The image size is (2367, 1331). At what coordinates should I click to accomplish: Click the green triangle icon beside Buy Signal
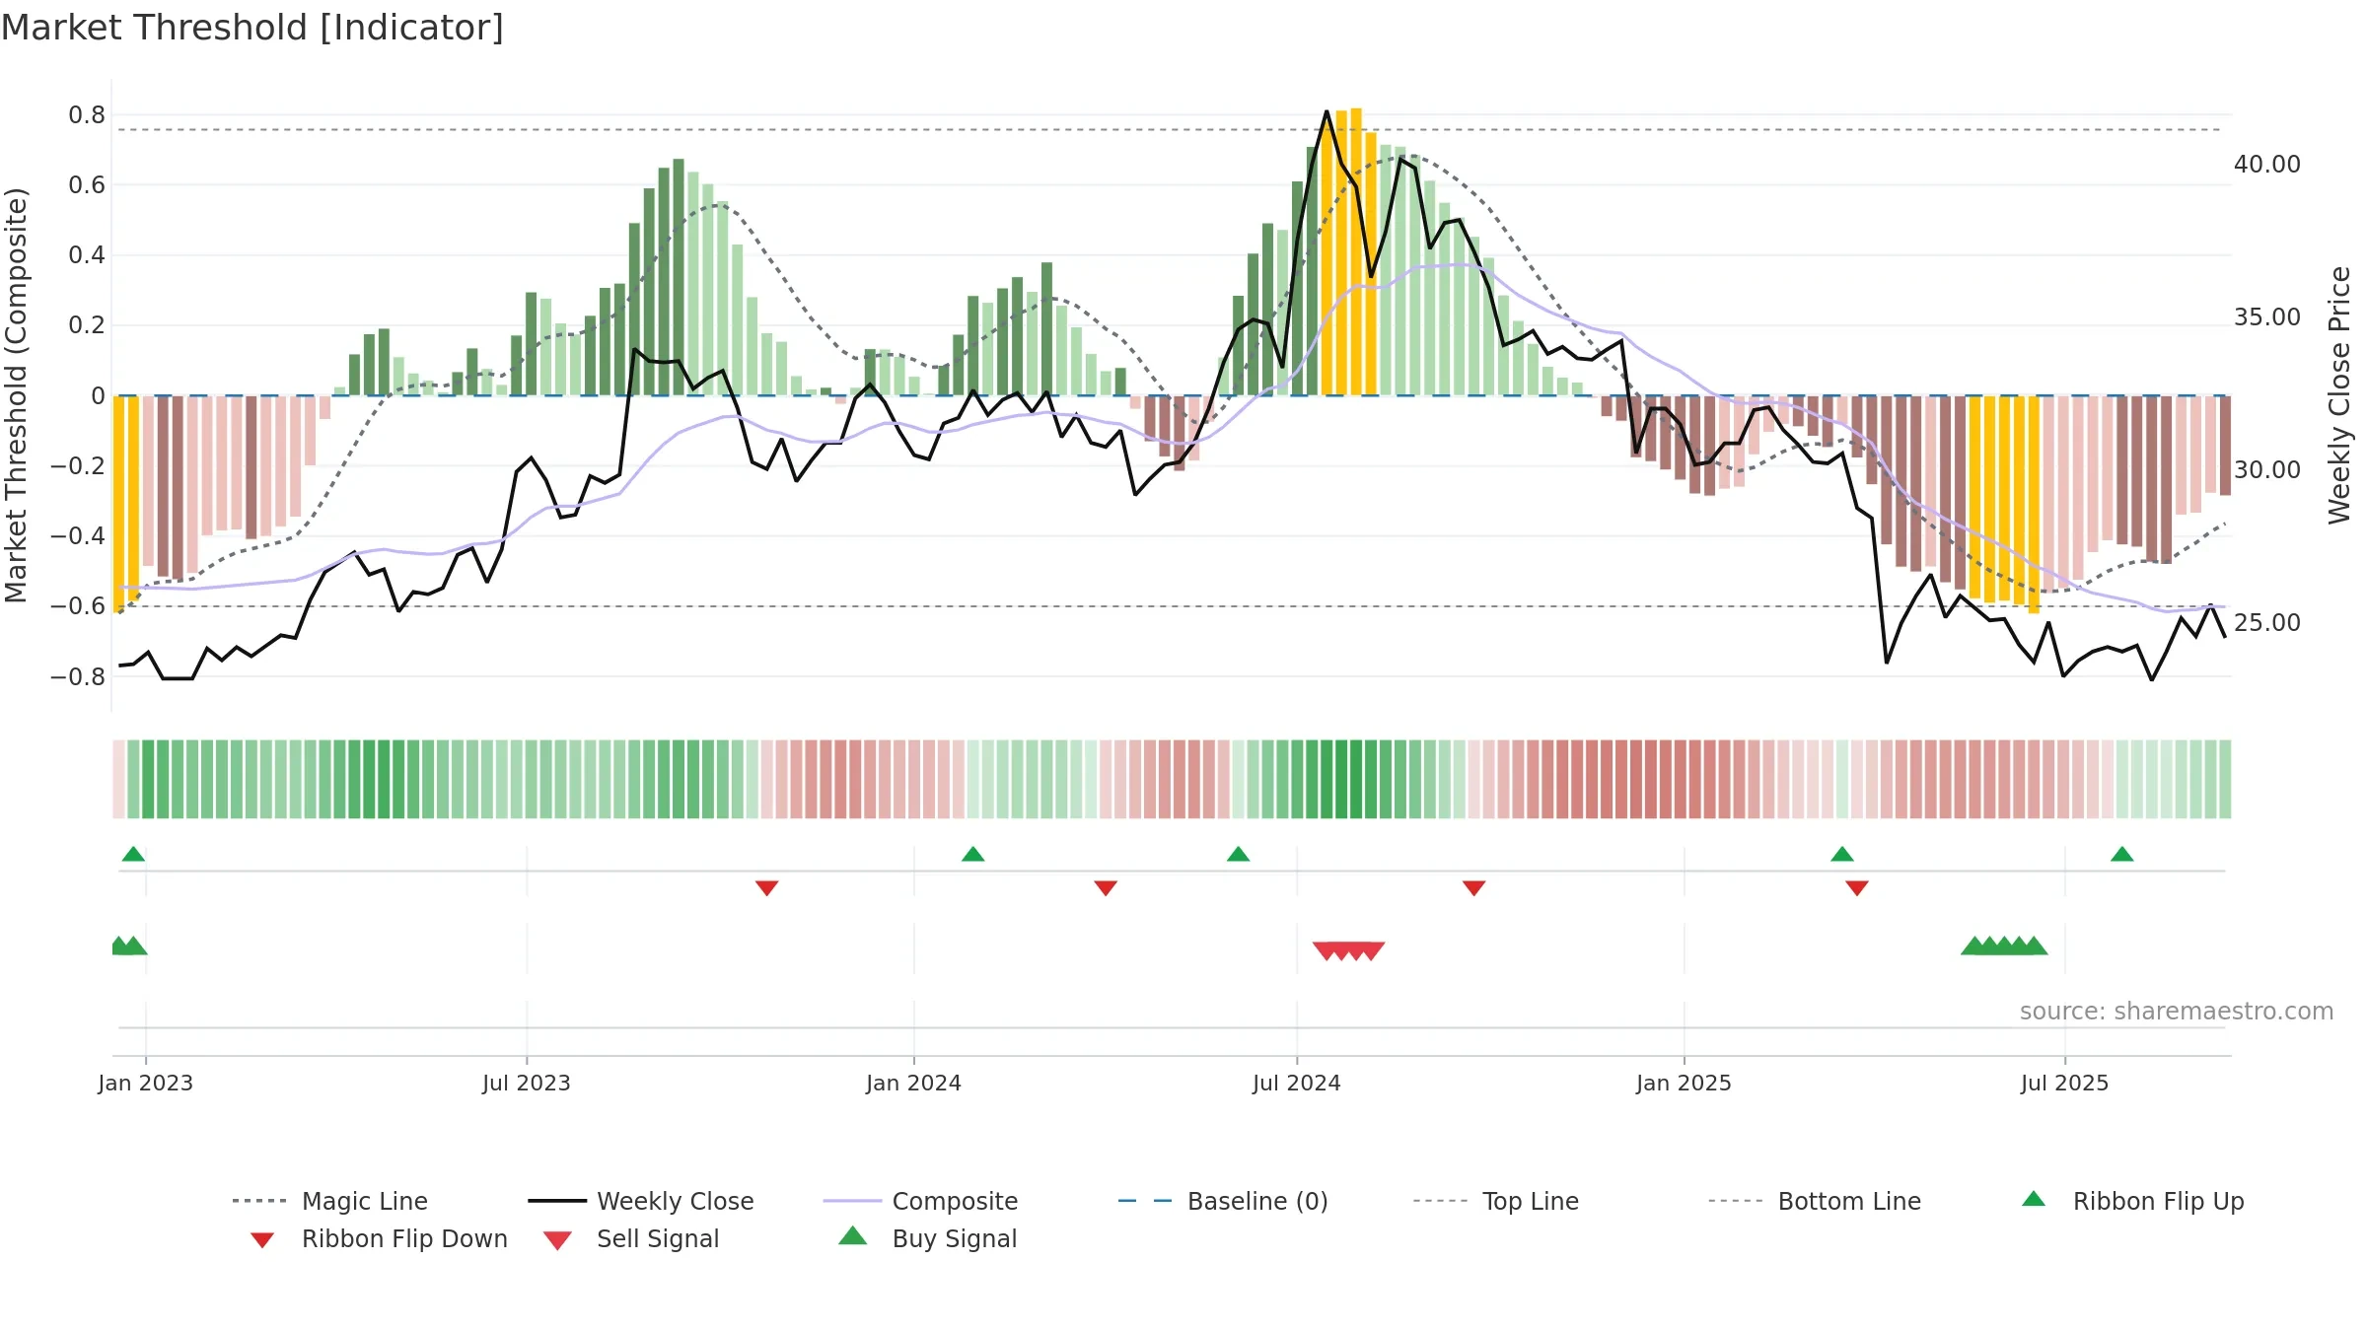[x=852, y=1235]
